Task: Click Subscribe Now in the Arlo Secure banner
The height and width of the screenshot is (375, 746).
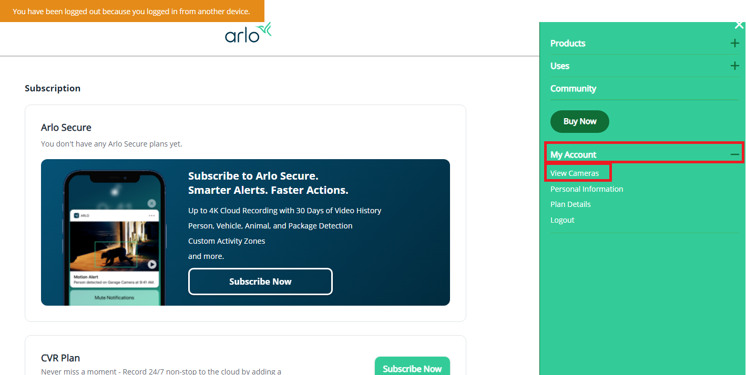Action: coord(260,282)
